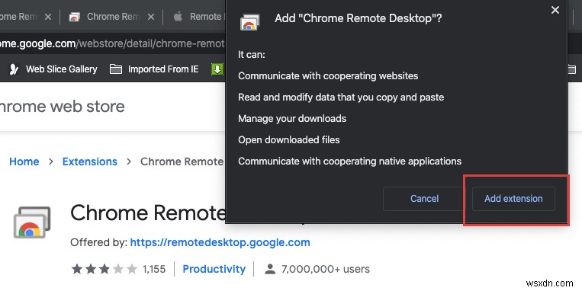Click 'Manage your downloads' permission text
582x291 pixels.
(x=292, y=119)
